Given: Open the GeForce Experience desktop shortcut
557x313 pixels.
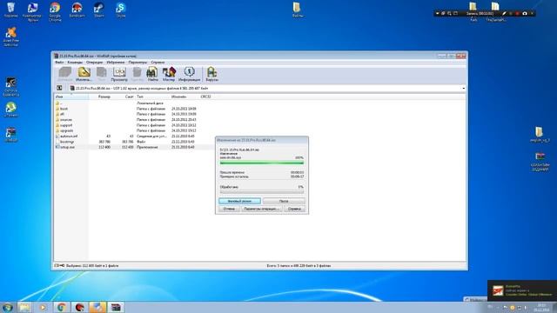Looking at the screenshot, I should click(10, 87).
